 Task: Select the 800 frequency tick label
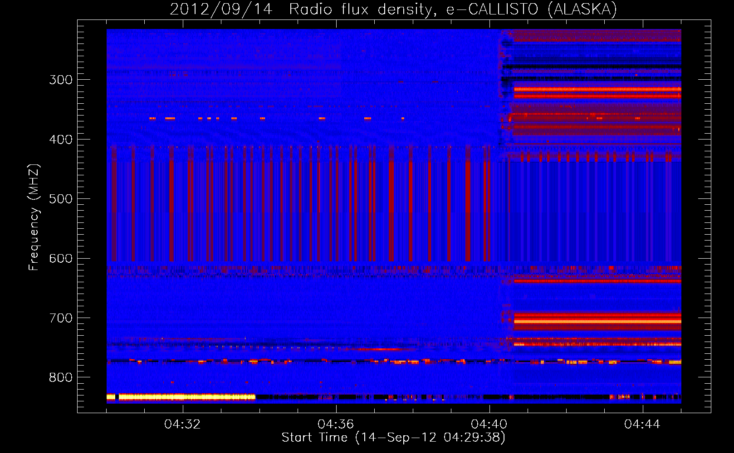pyautogui.click(x=61, y=377)
